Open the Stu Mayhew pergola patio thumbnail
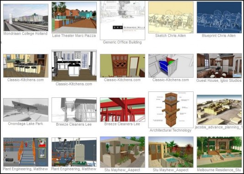The height and width of the screenshot is (174, 244). point(122,152)
